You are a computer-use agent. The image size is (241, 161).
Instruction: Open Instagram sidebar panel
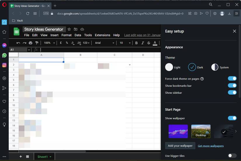pos(4,65)
